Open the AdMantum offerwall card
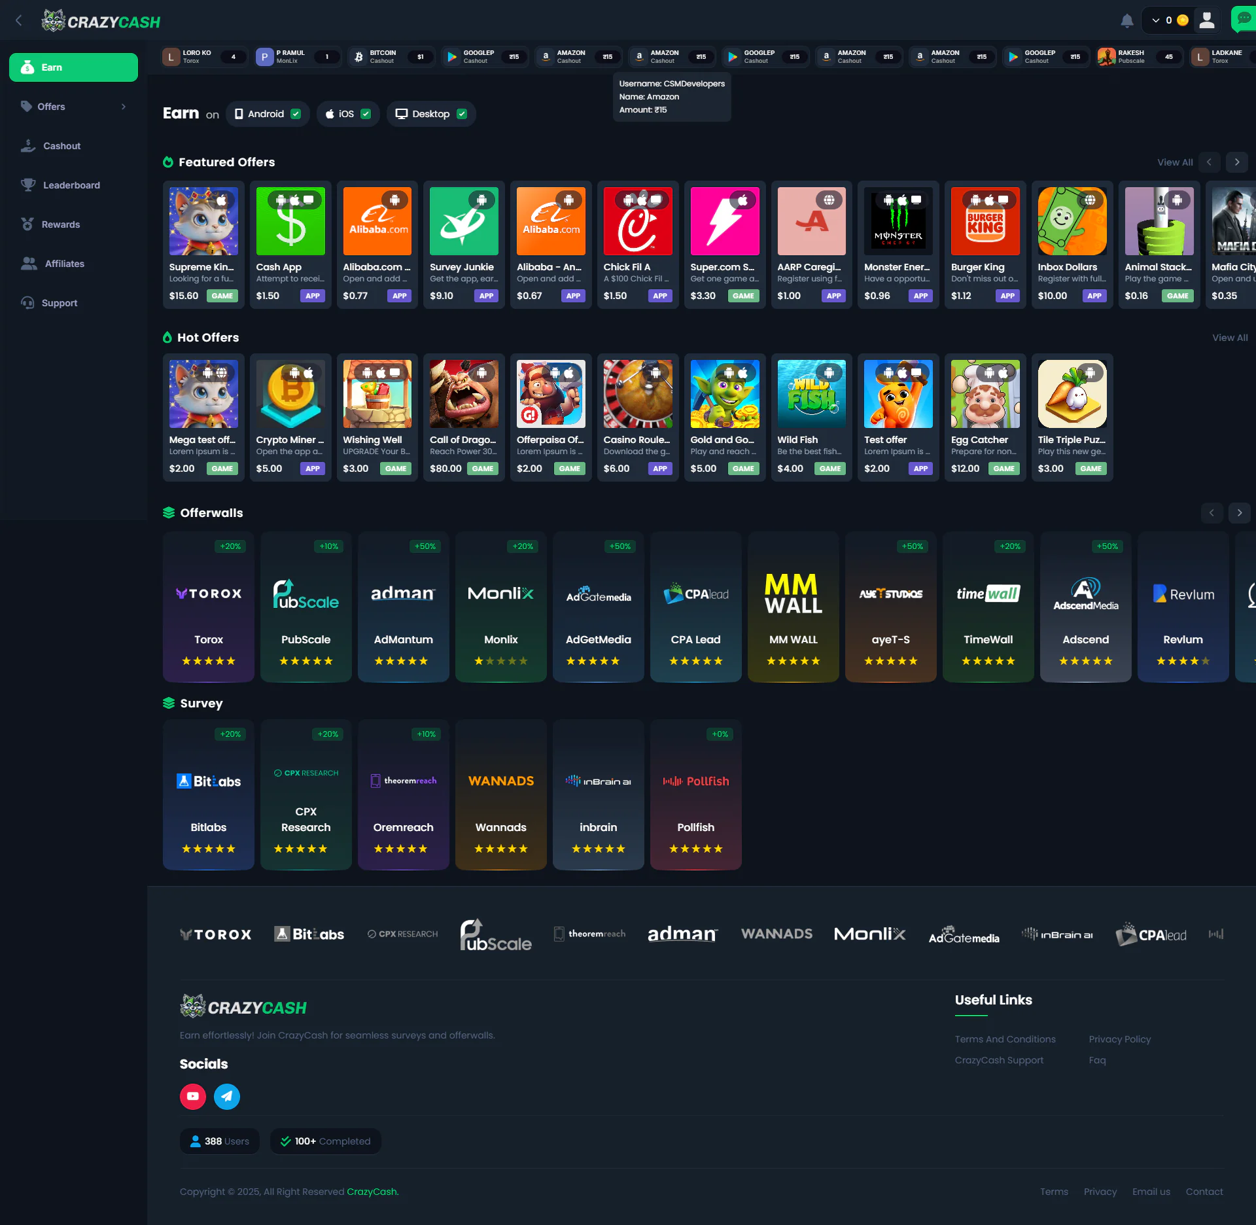1256x1225 pixels. click(x=404, y=607)
